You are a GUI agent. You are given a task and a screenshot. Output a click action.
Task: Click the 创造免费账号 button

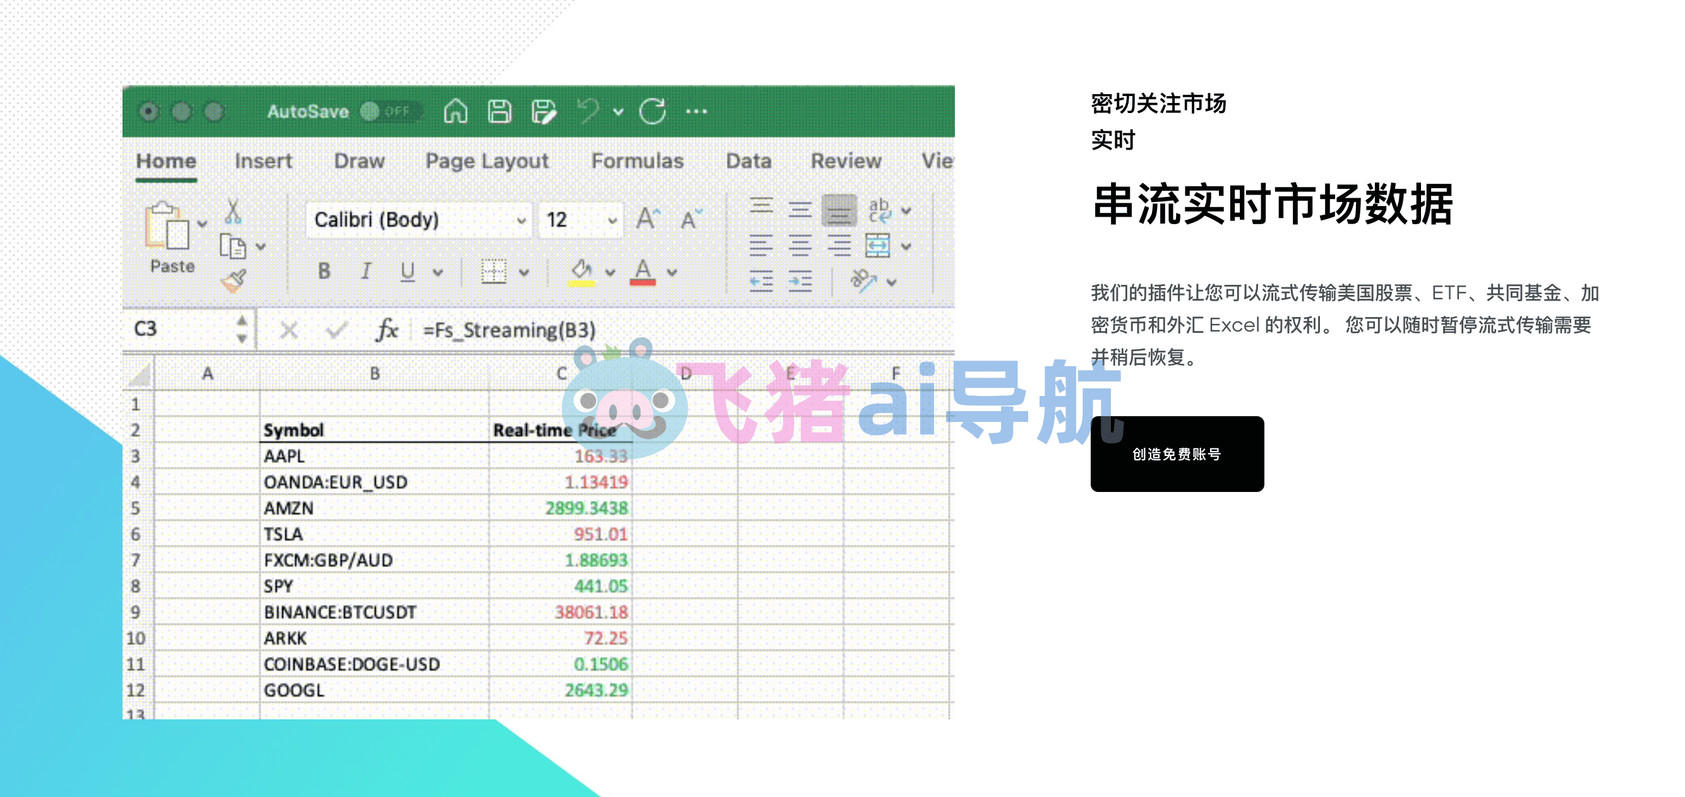[1177, 453]
